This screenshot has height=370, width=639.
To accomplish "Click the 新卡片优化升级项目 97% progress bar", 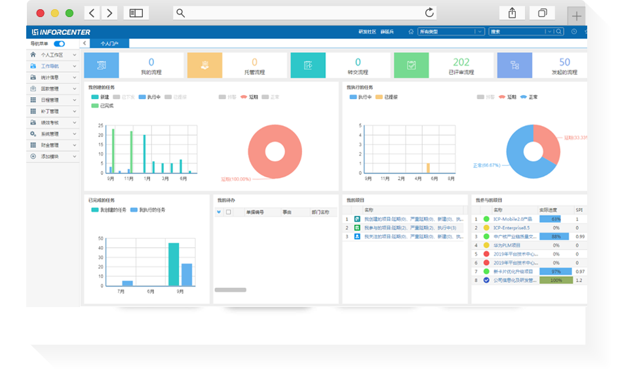I will point(555,271).
